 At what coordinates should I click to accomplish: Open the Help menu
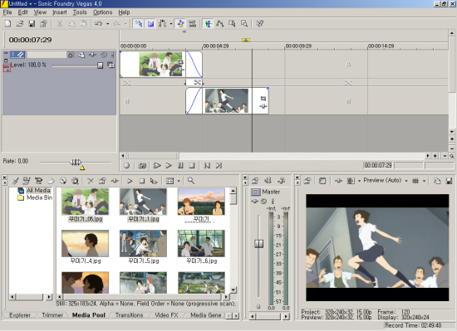pyautogui.click(x=124, y=12)
